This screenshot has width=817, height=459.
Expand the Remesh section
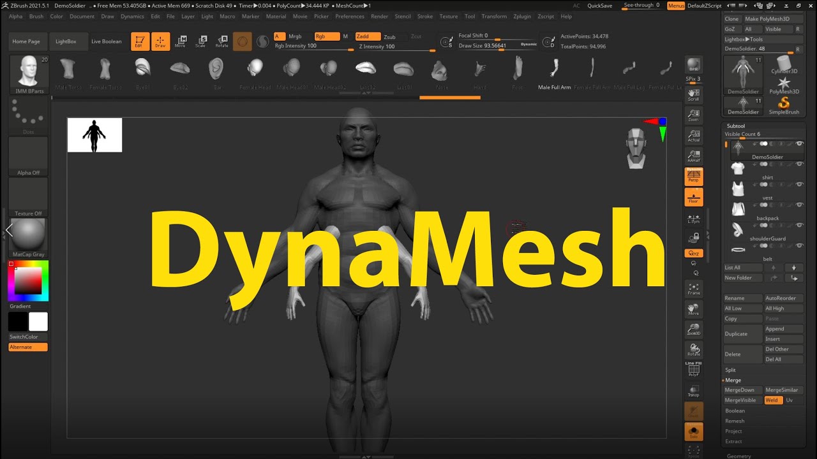[735, 421]
